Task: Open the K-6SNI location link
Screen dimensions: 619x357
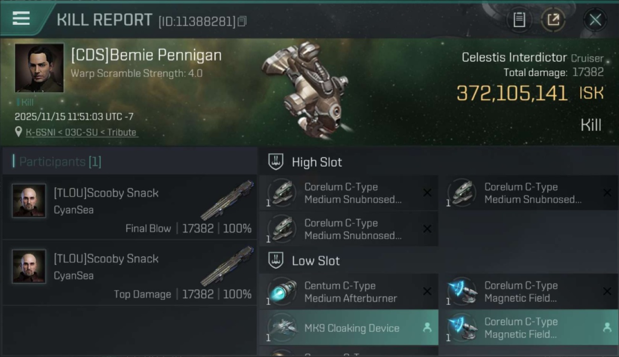Action: (81, 132)
